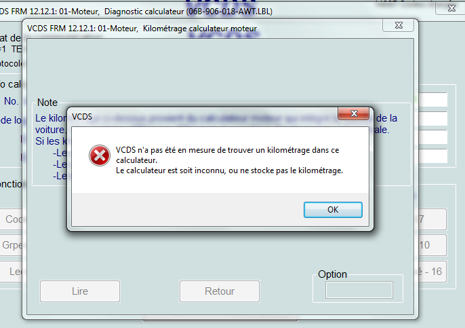Viewport: 465px width, 328px height.
Task: Close the Kilométrage calculateur moteur window
Action: (x=399, y=26)
